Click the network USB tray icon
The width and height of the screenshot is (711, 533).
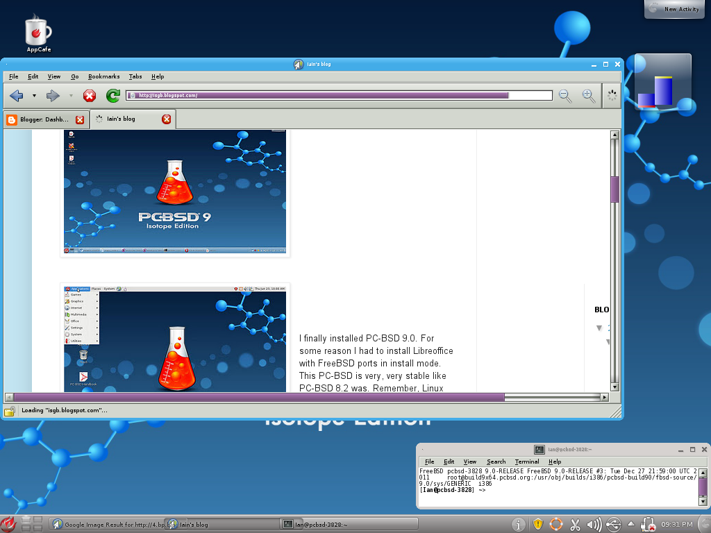(x=614, y=525)
